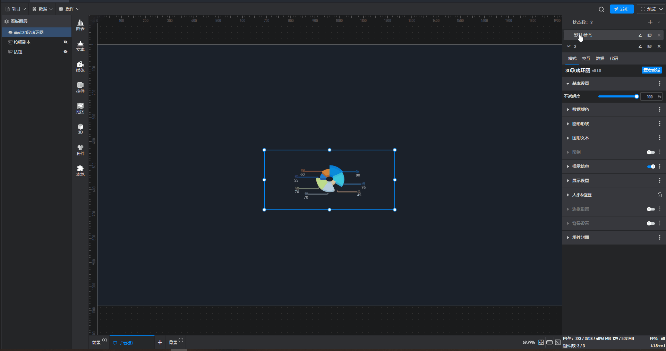666x351 pixels.
Task: Open the 3D components panel
Action: coord(80,129)
